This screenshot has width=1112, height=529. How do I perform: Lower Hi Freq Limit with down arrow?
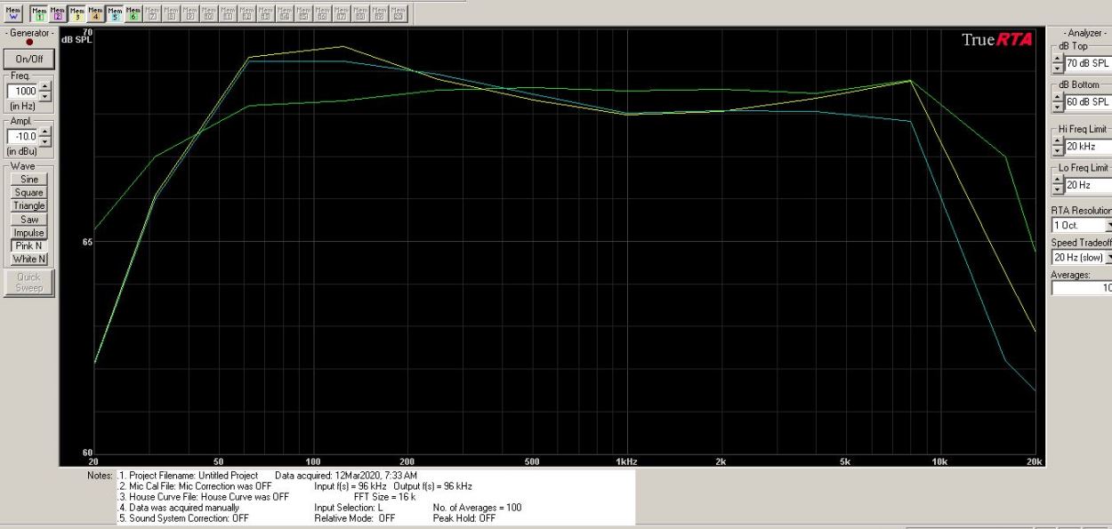pyautogui.click(x=1058, y=150)
